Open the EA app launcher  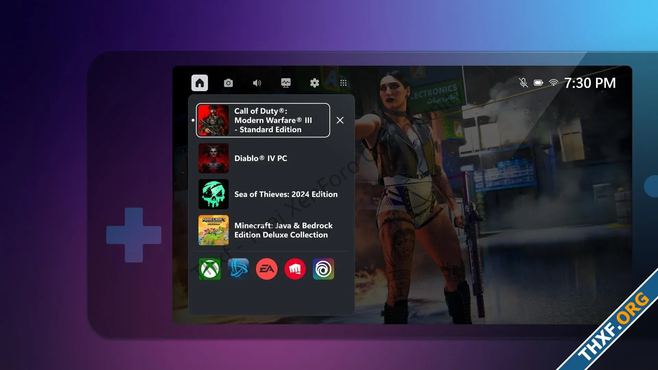tap(267, 269)
